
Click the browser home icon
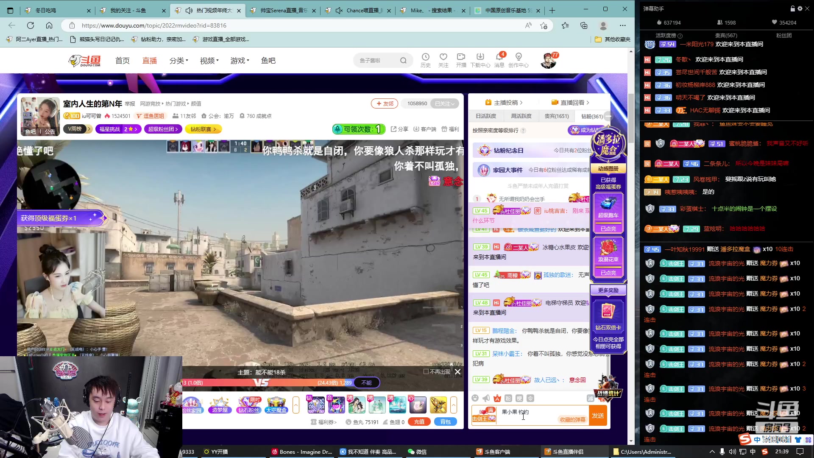click(x=49, y=25)
